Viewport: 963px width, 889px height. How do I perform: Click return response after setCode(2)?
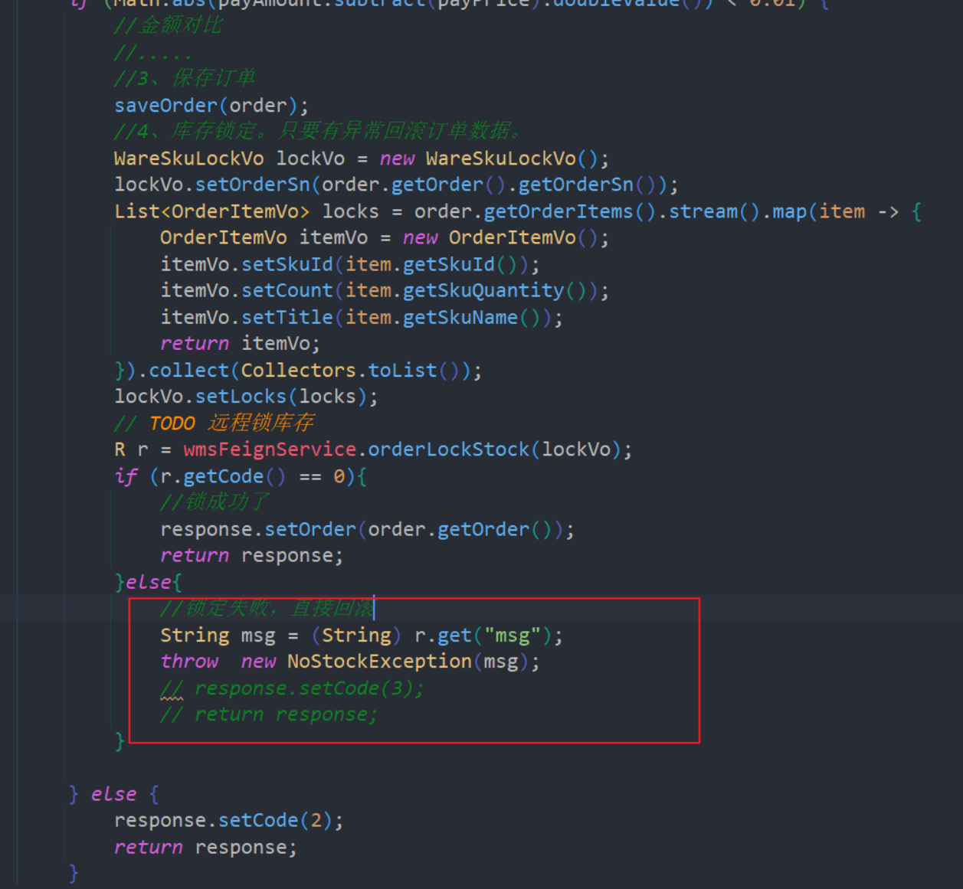click(205, 847)
